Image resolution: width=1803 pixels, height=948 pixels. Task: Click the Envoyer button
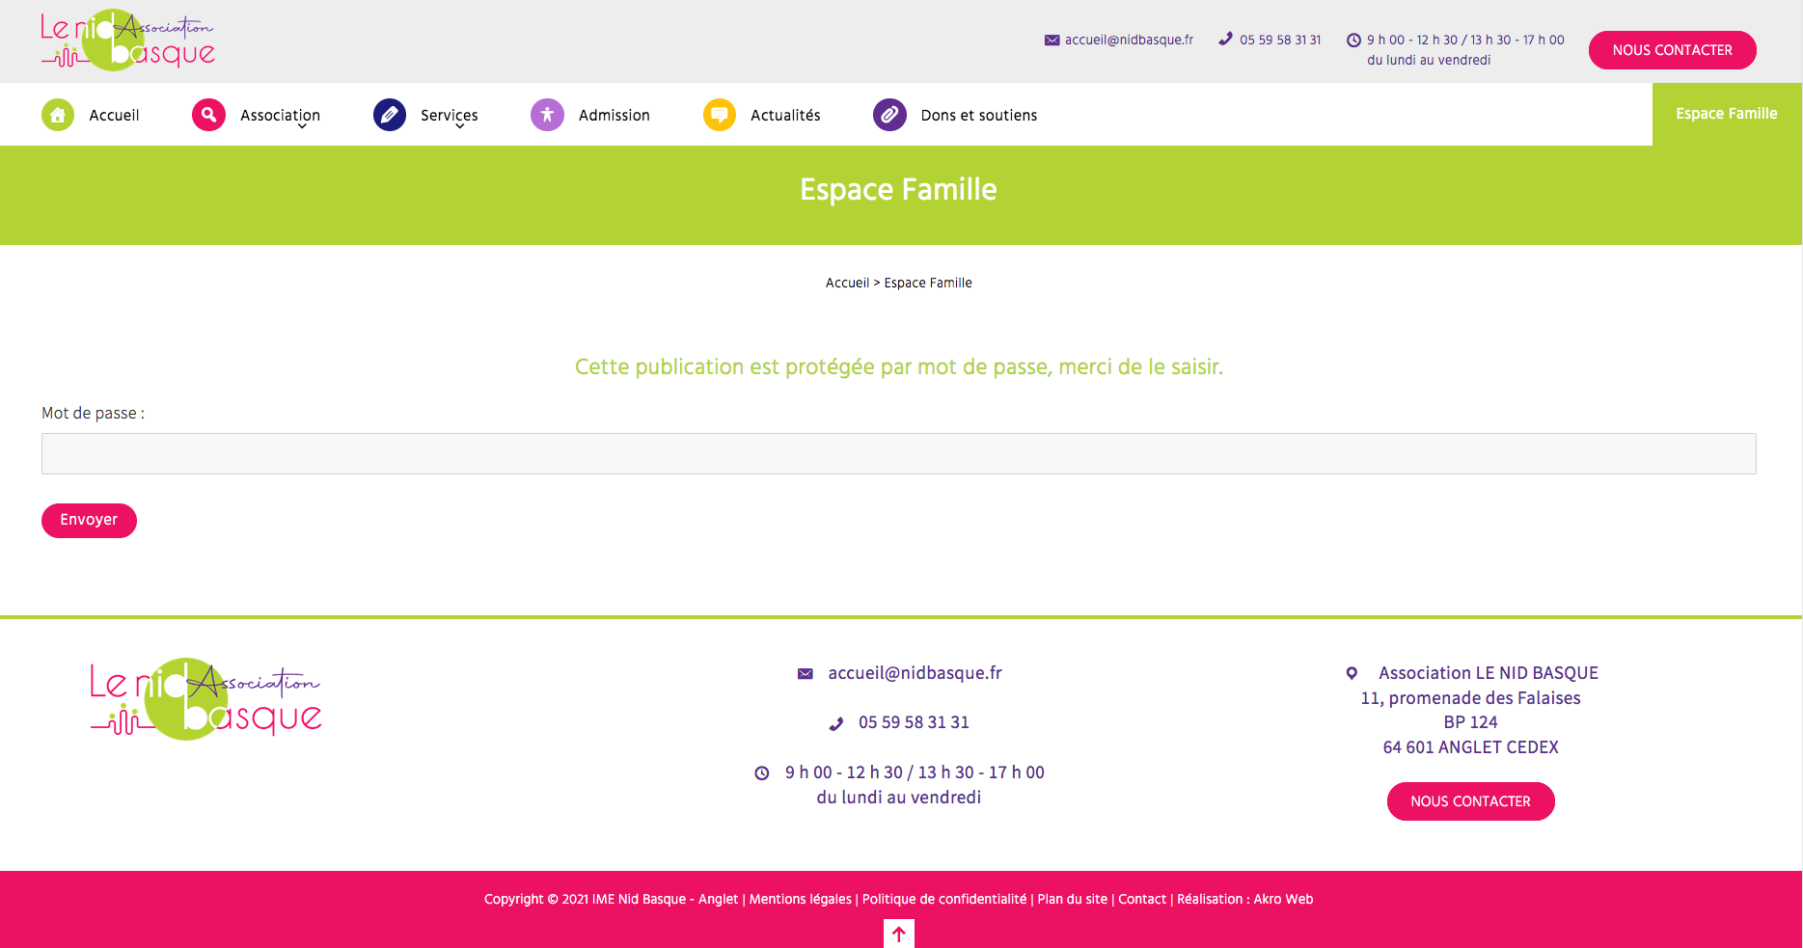coord(89,520)
